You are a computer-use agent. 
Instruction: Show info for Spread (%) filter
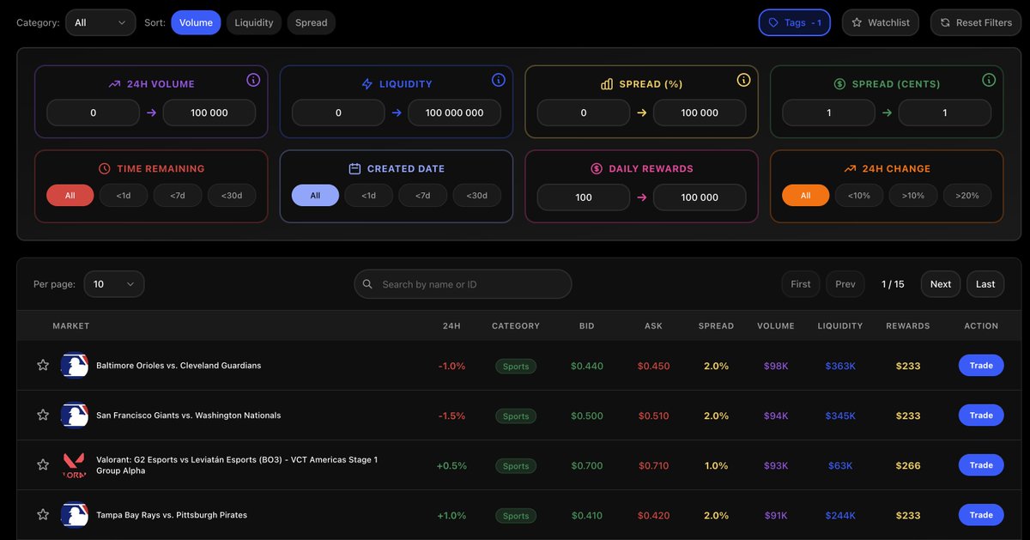click(x=743, y=80)
